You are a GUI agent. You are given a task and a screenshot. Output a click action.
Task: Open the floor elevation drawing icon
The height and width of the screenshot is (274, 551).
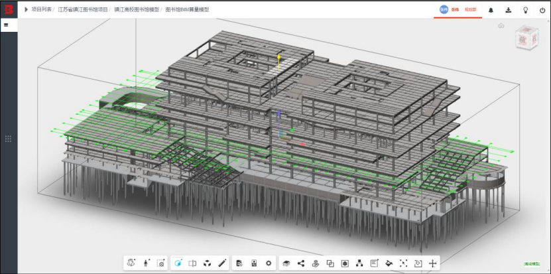[254, 263]
